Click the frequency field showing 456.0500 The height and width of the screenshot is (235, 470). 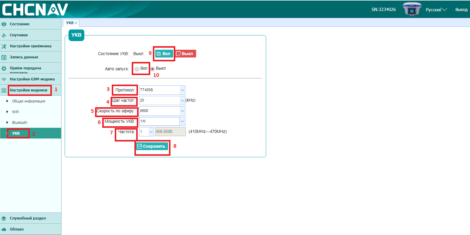click(x=170, y=132)
